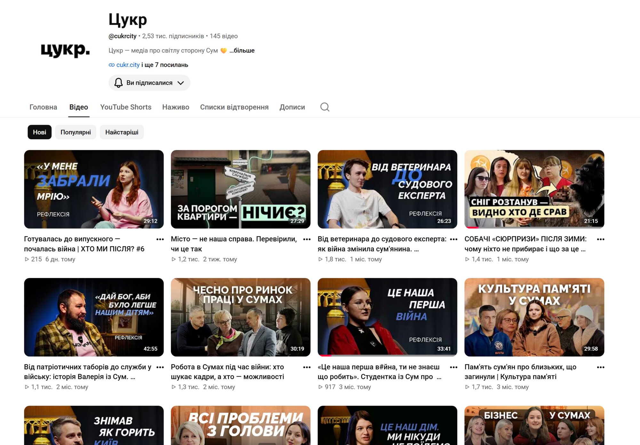Open title '«Це наша перша в#йна, ти не знаєш'
Viewport: 640px width, 445px height.
click(x=380, y=372)
